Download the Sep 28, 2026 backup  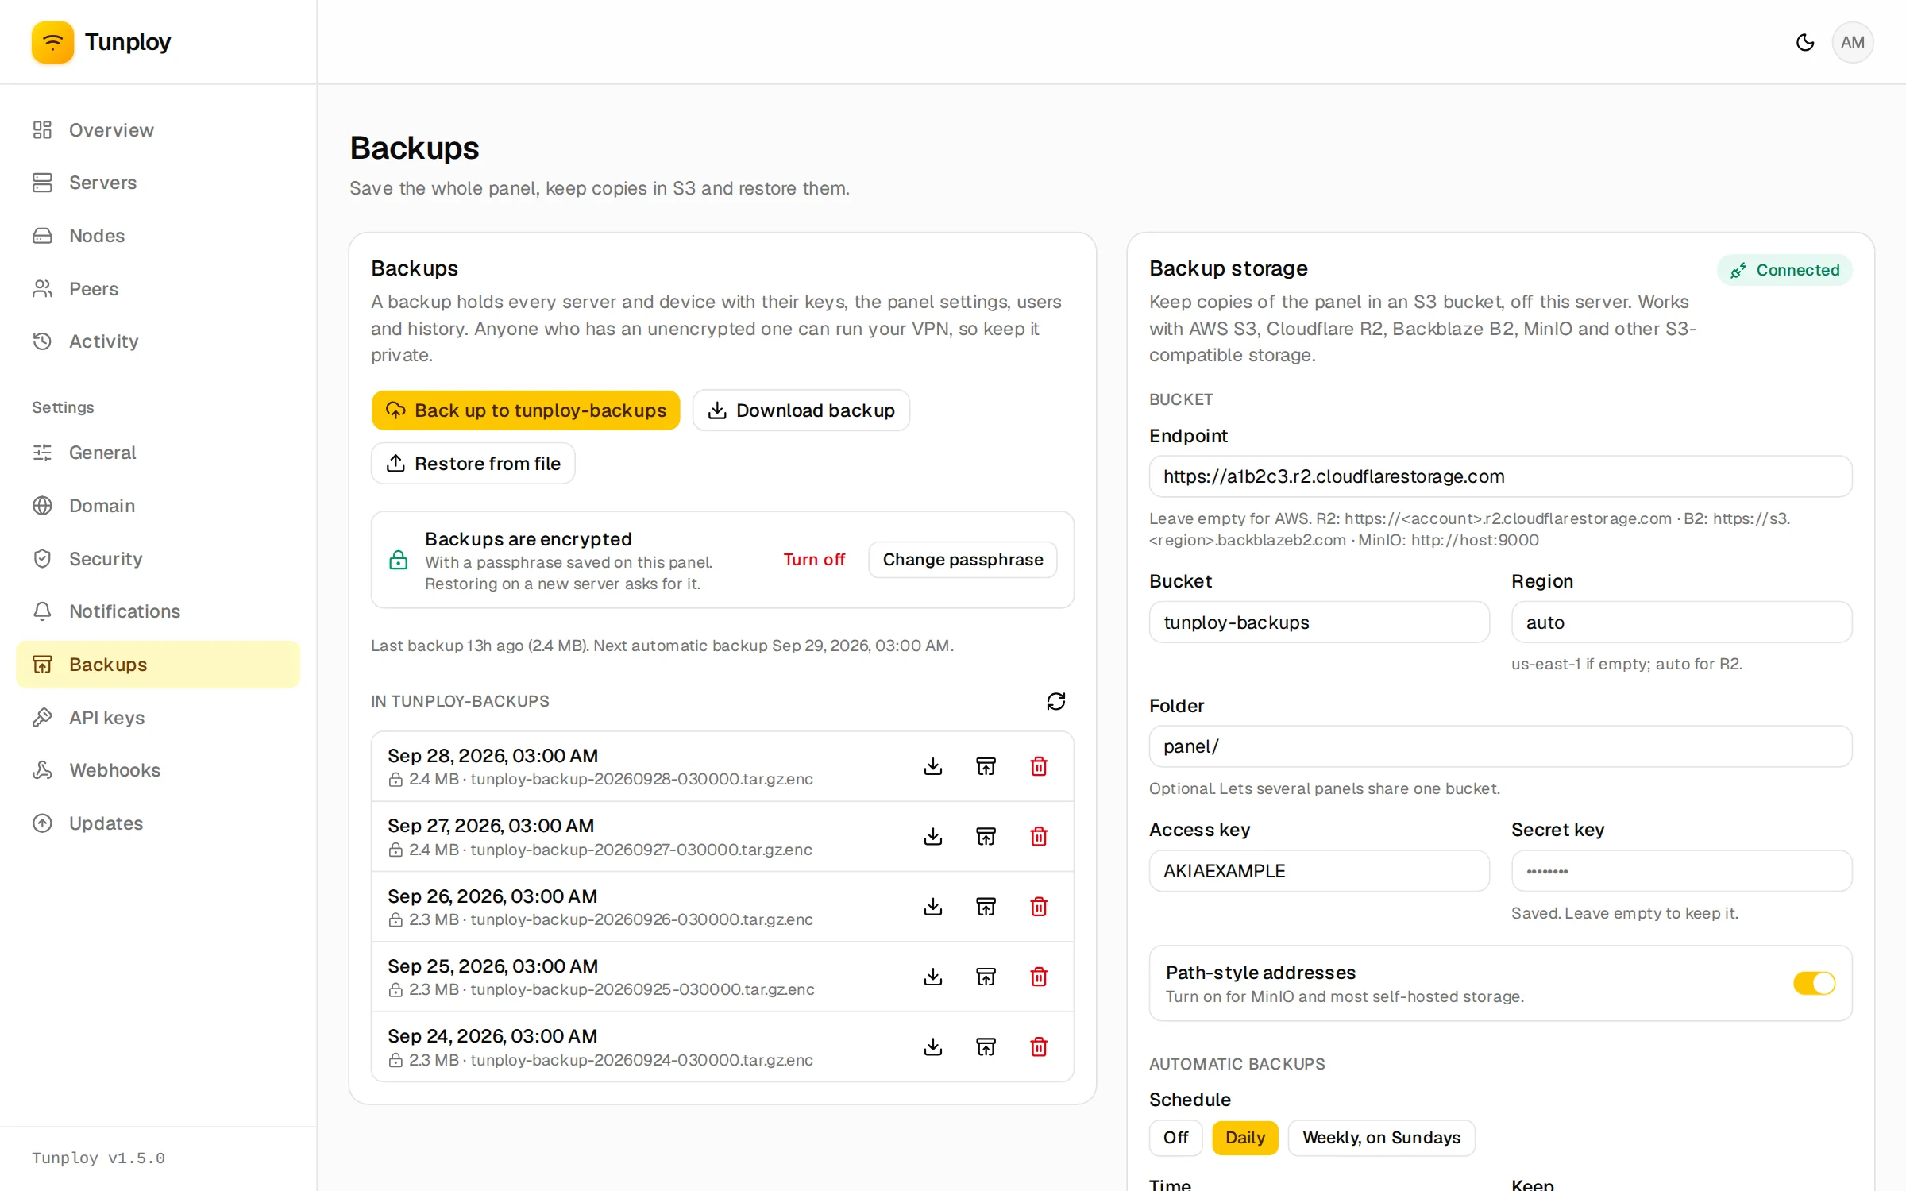(x=933, y=766)
